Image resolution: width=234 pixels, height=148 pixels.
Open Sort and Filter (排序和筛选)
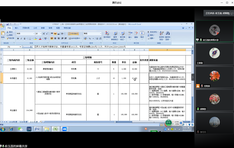click(x=162, y=35)
